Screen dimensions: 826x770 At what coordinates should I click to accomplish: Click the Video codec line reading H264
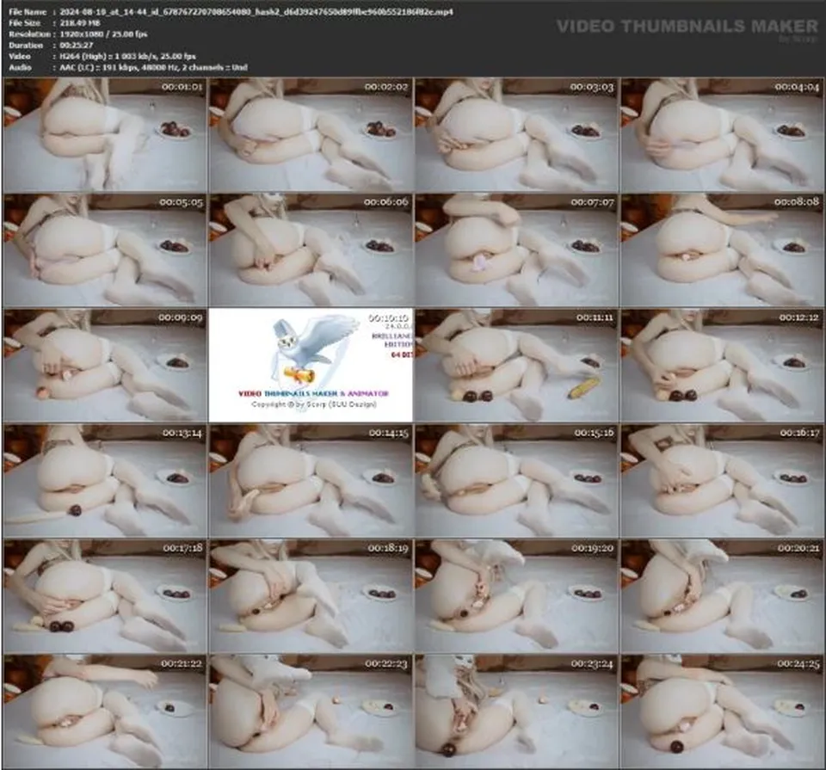(x=102, y=56)
